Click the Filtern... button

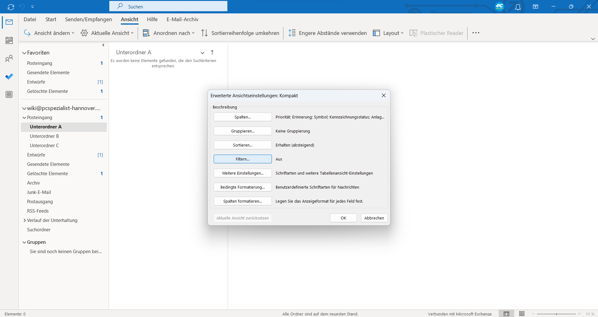coord(243,159)
